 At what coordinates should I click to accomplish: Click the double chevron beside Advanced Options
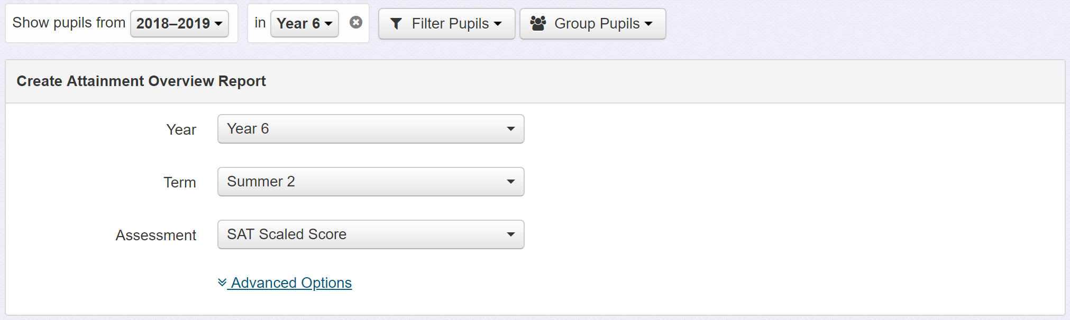click(x=222, y=283)
